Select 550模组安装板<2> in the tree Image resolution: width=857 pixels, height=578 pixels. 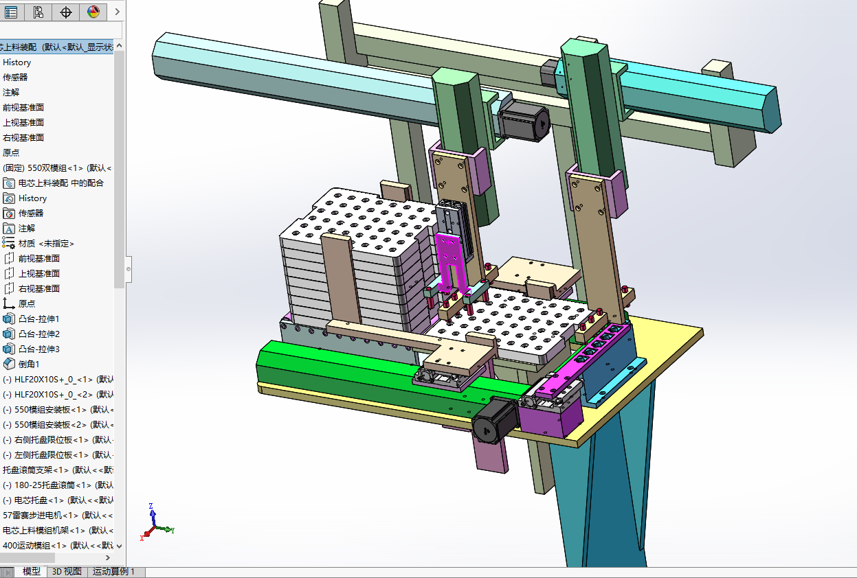pos(57,424)
